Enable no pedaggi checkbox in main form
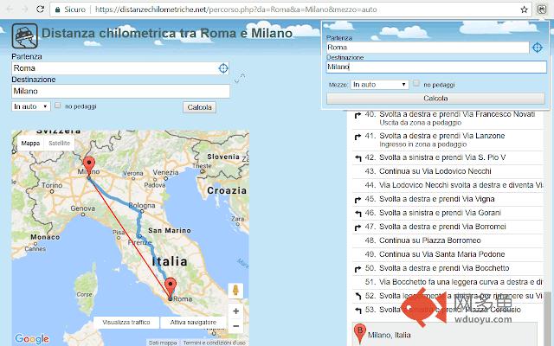 [x=57, y=106]
